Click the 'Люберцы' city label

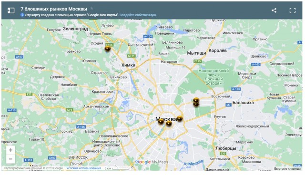(225, 148)
